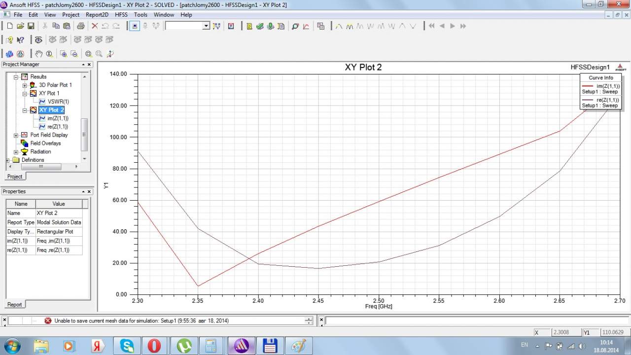631x355 pixels.
Task: Expand the Radiation tree node
Action: click(16, 152)
